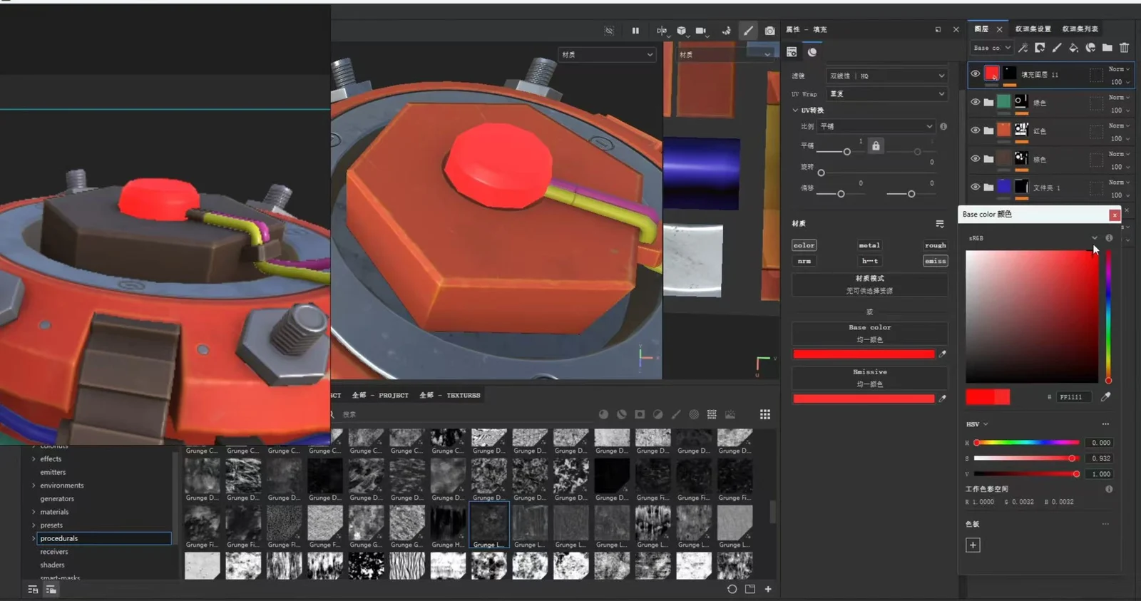This screenshot has width=1141, height=601.
Task: Toggle visibility of the 红色 folder layer
Action: [975, 130]
